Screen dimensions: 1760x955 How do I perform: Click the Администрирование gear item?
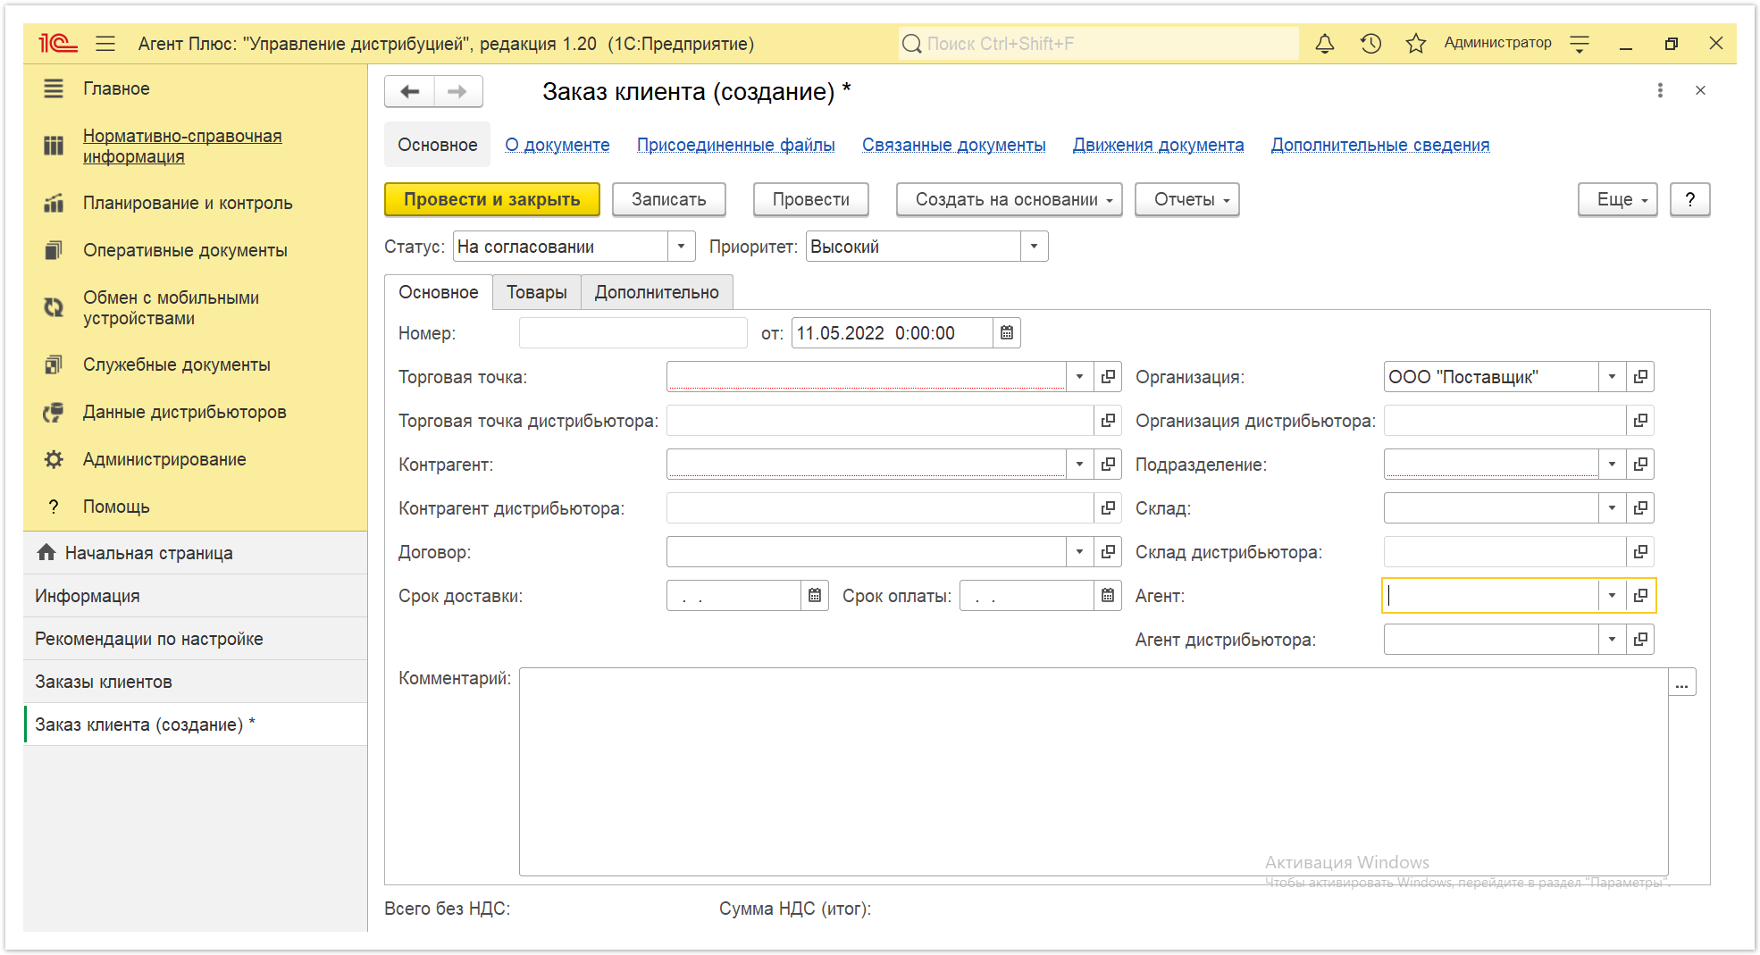point(164,459)
